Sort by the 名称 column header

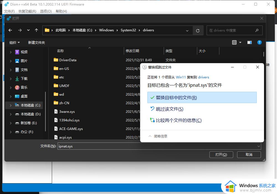point(60,51)
